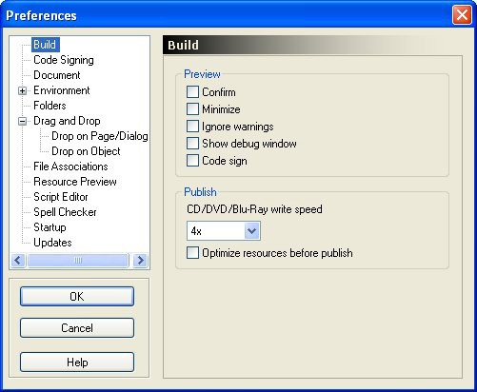477x392 pixels.
Task: Open the write speed dropdown
Action: [252, 231]
